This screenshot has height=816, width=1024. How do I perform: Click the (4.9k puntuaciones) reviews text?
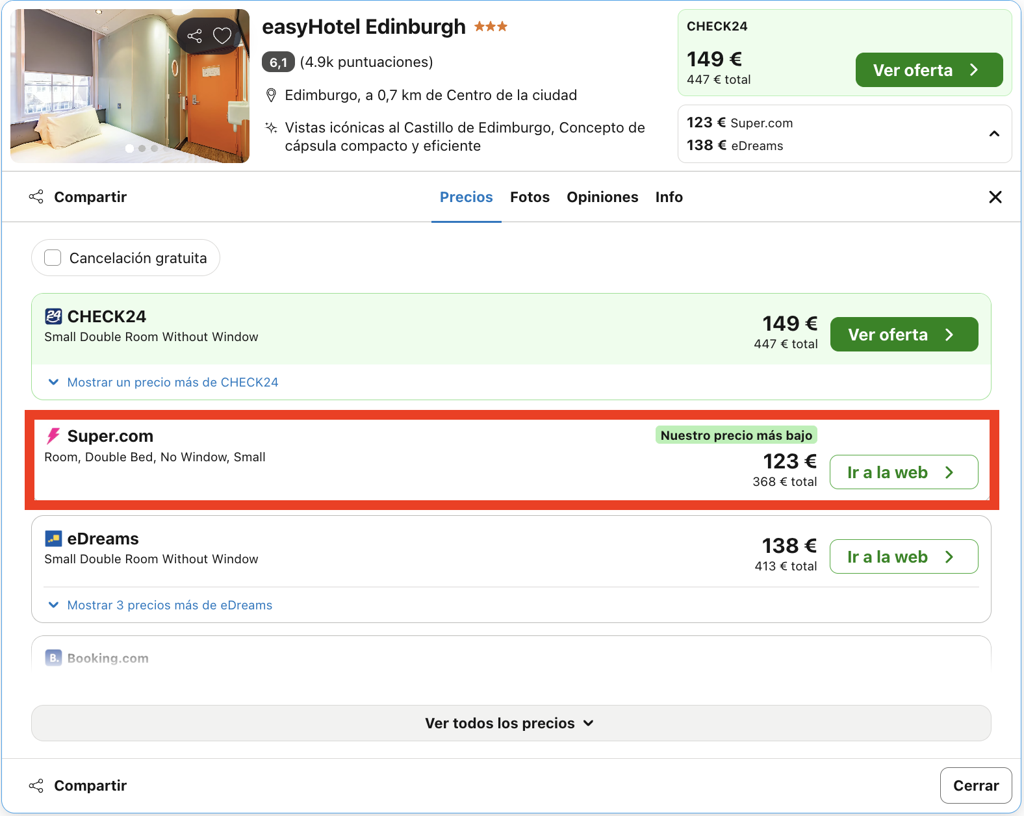(366, 62)
